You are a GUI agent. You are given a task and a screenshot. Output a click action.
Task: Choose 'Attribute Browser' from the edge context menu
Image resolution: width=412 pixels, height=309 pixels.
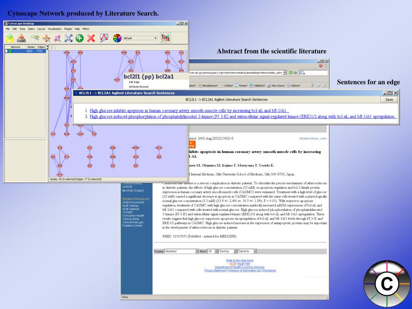[139, 87]
